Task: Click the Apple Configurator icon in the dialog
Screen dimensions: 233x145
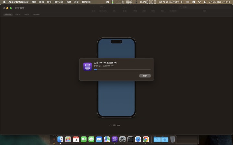Action: (87, 67)
